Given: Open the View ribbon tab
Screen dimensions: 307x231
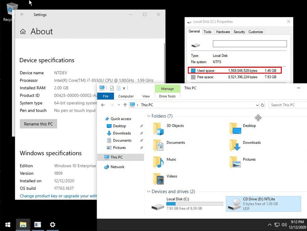Looking at the screenshot, I should tap(146, 96).
